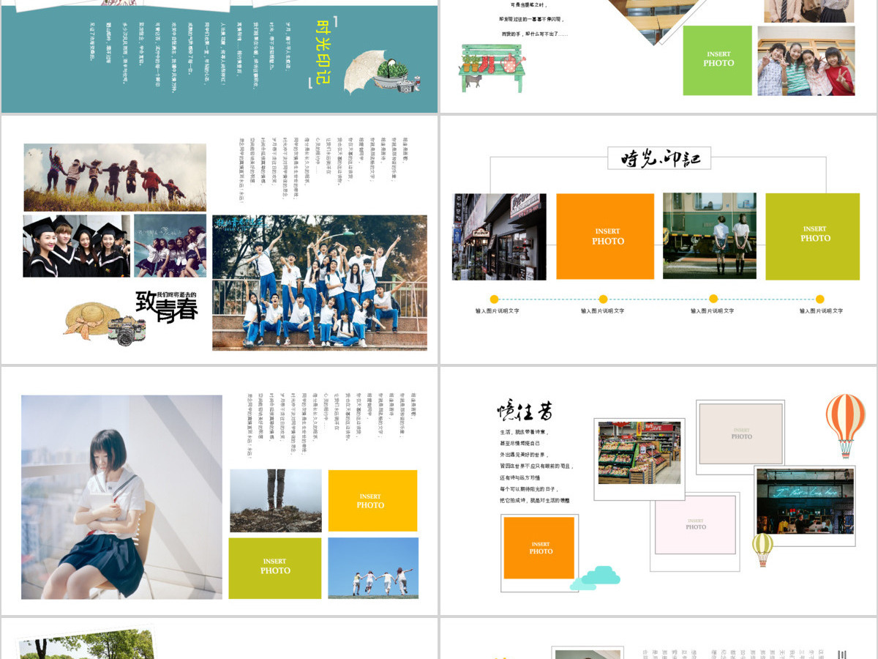Click the vintage camera illustration
This screenshot has height=659, width=878.
tap(127, 331)
